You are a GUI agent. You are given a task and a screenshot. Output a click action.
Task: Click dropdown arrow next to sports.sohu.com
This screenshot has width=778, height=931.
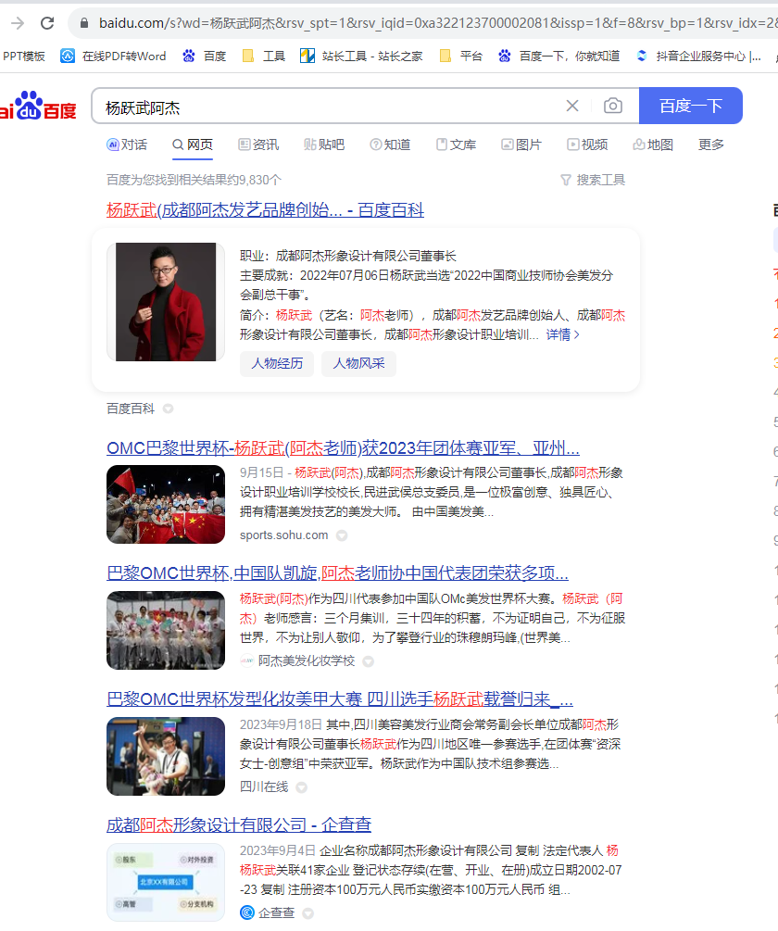click(342, 535)
